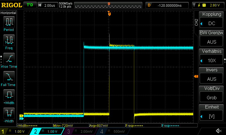This screenshot has width=226, height=135.
Task: Click the T'D trigger status indicator
Action: pyautogui.click(x=30, y=5)
